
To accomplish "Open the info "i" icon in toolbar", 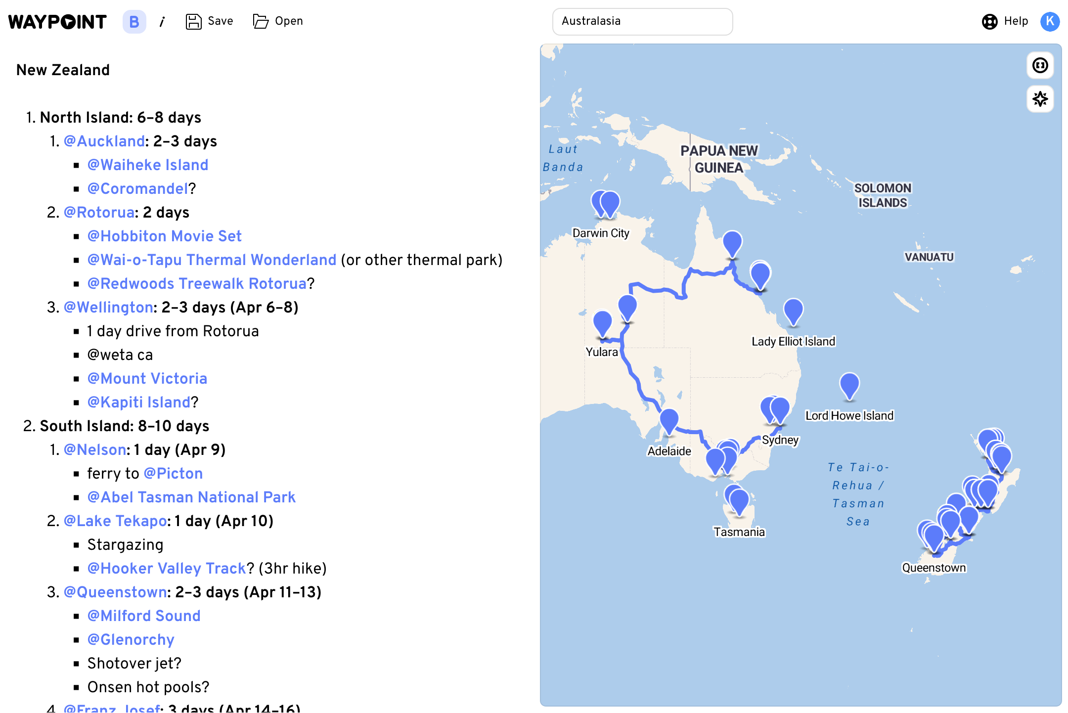I will click(x=163, y=21).
